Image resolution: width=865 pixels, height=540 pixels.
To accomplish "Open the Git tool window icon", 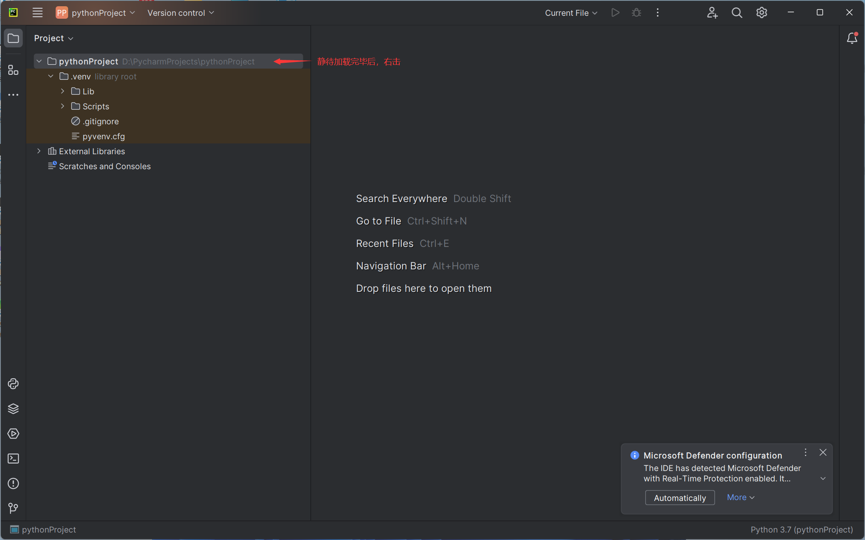I will (13, 508).
